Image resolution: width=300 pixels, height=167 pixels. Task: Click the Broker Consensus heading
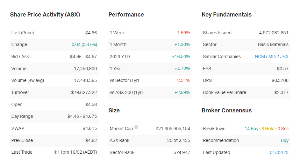(x=226, y=110)
